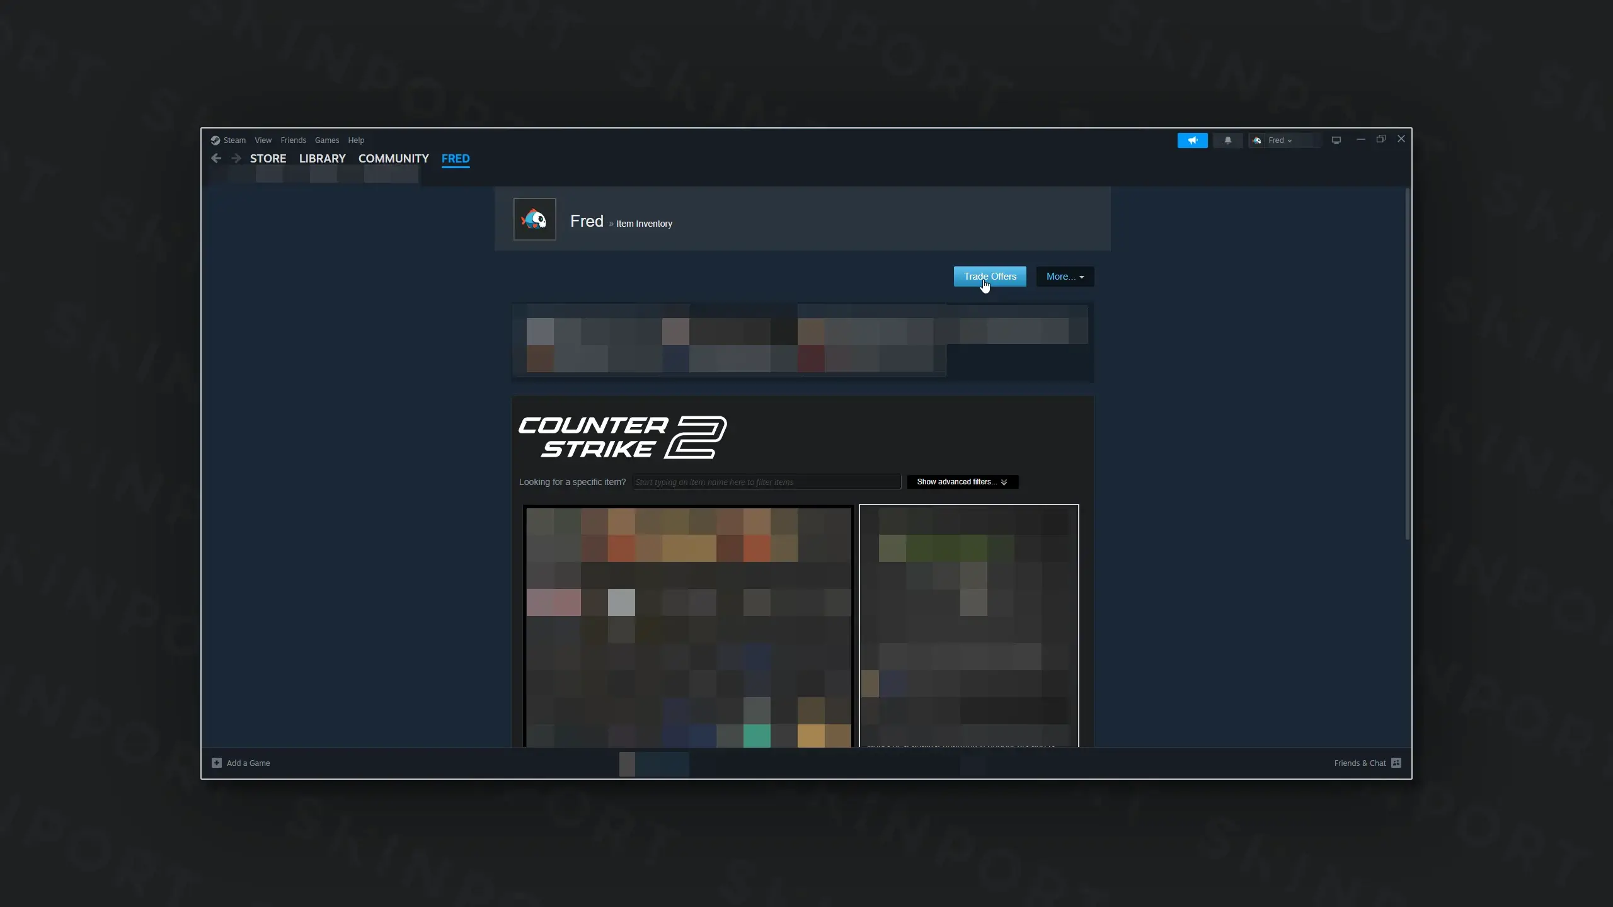Click the Counter-Strike 2 logo
Image resolution: width=1613 pixels, height=907 pixels.
623,437
